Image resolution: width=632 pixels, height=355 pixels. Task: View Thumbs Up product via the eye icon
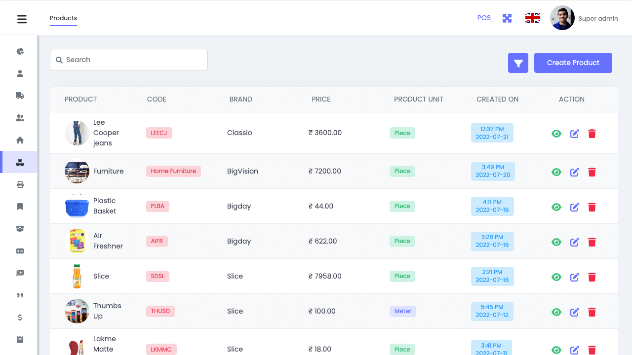click(556, 312)
